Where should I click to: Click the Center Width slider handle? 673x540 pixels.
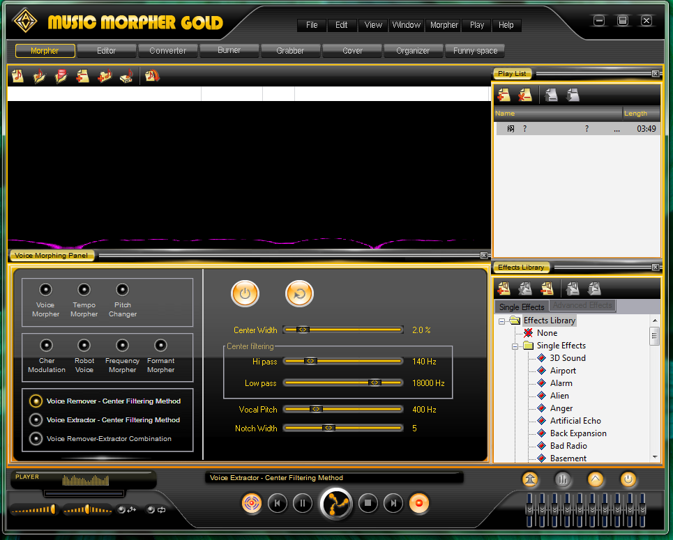coord(303,330)
